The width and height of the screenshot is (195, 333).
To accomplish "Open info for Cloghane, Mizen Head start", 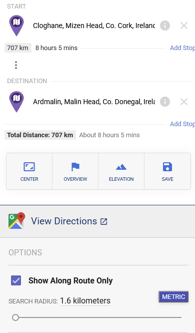I will point(165,26).
